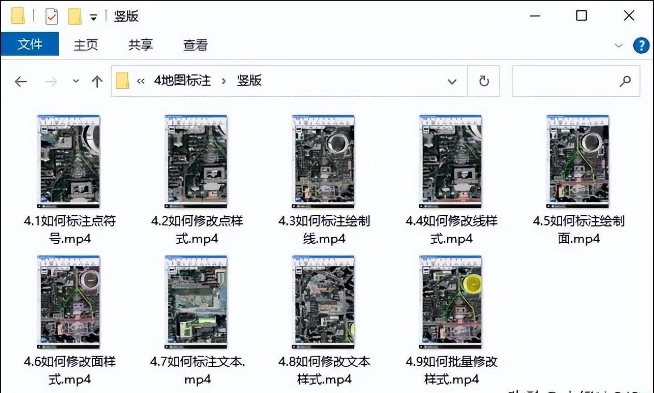Click the 共享 ribbon tab

(x=140, y=45)
